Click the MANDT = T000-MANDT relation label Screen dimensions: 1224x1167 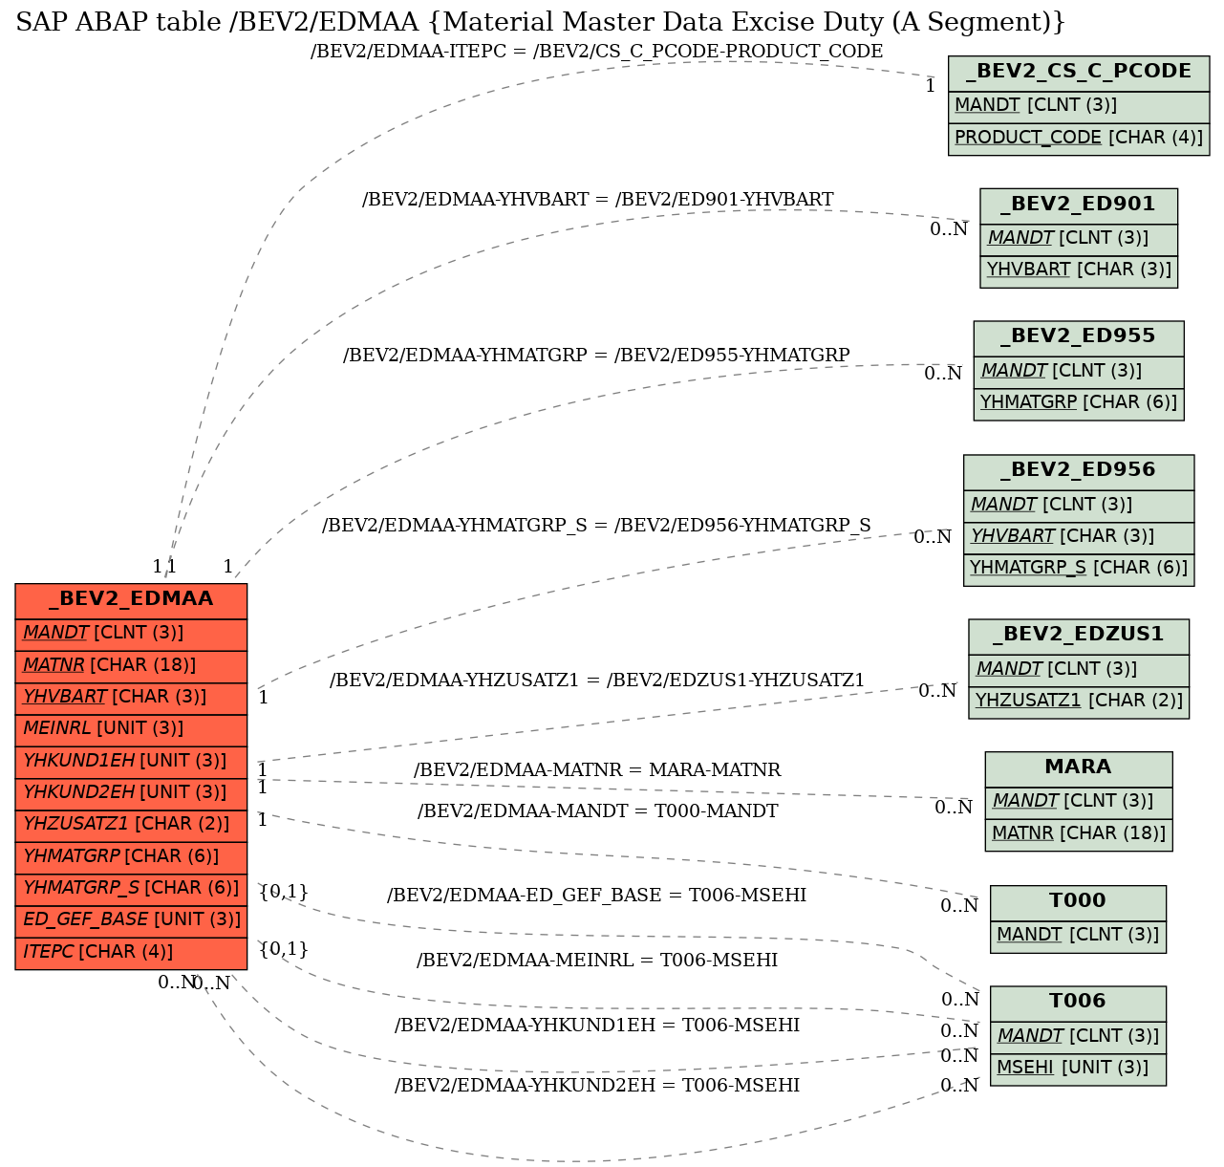(x=598, y=811)
